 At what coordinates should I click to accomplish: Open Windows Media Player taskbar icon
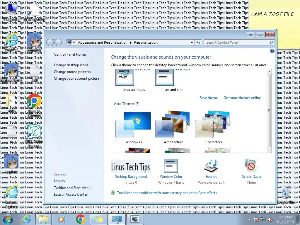(62, 219)
